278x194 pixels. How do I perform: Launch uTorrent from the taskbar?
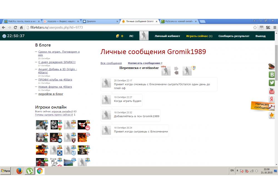tap(29, 171)
